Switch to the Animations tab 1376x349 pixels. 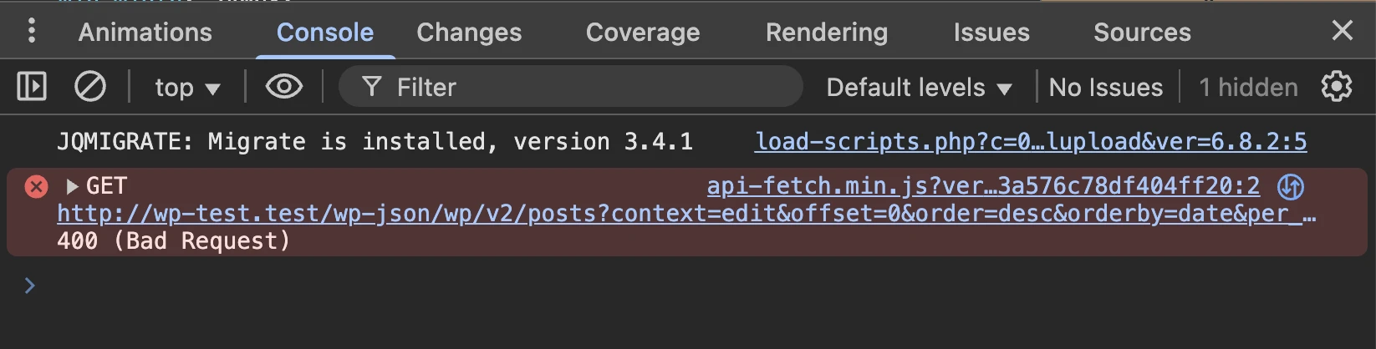point(145,33)
